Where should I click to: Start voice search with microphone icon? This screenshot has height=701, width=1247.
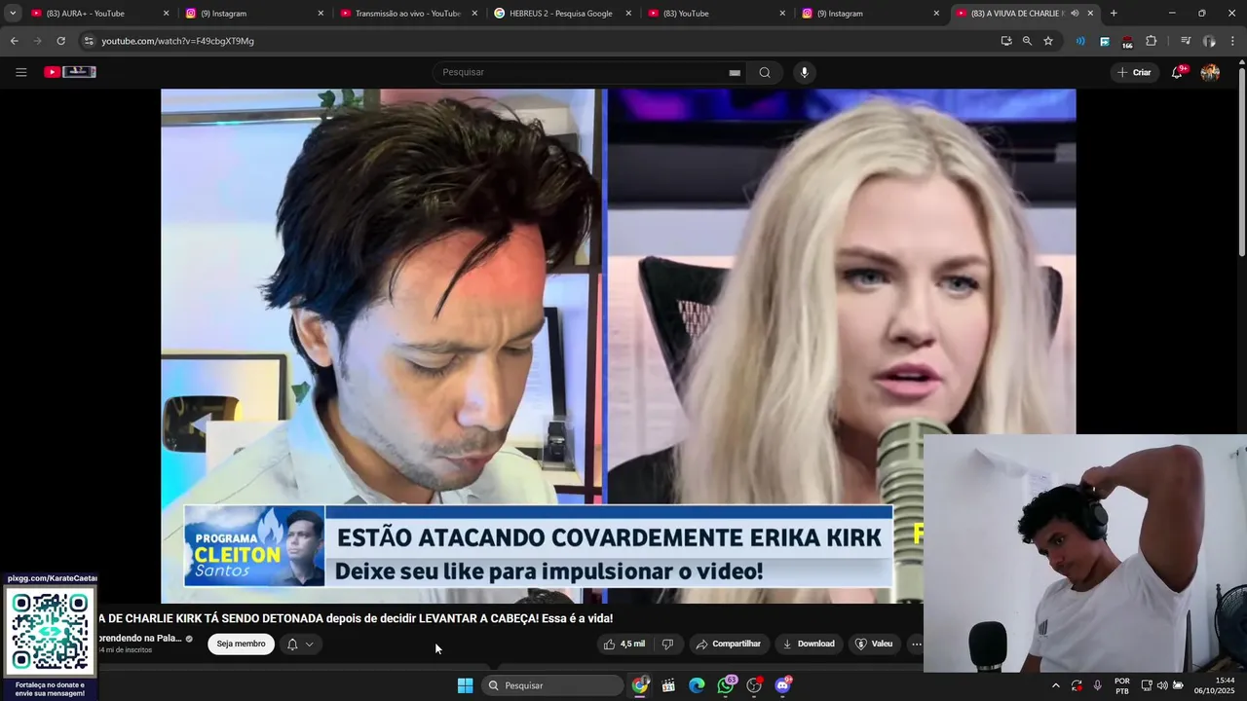[x=804, y=72]
